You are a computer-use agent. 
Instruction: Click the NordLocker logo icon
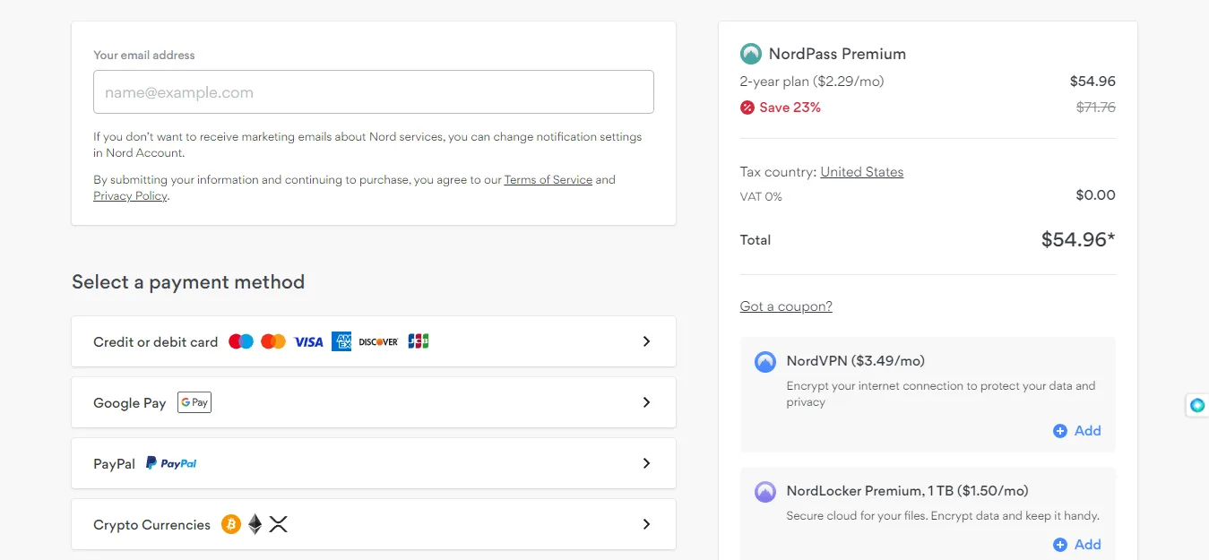pyautogui.click(x=765, y=492)
